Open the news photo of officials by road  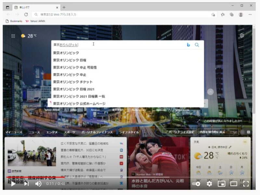(32, 153)
